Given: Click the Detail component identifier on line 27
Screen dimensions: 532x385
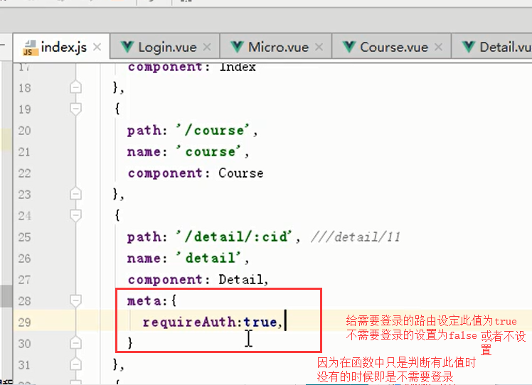Looking at the screenshot, I should [241, 279].
